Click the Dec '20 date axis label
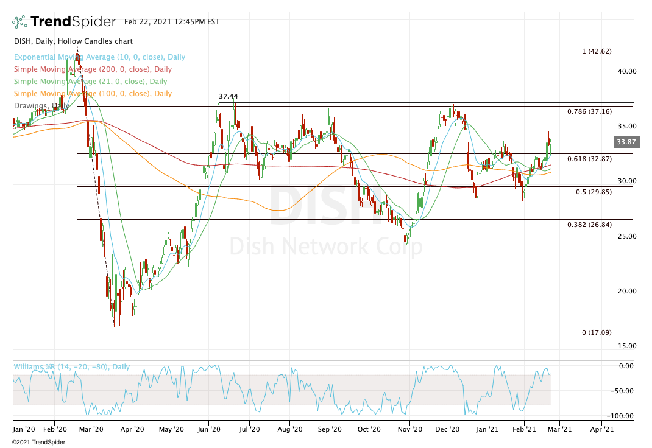652x448 pixels. click(x=447, y=429)
